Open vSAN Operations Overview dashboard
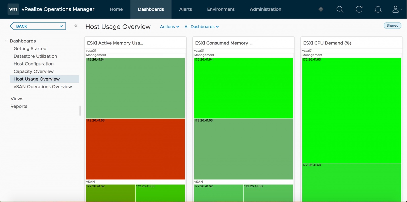Viewport: 407px width, 202px height. tap(43, 87)
